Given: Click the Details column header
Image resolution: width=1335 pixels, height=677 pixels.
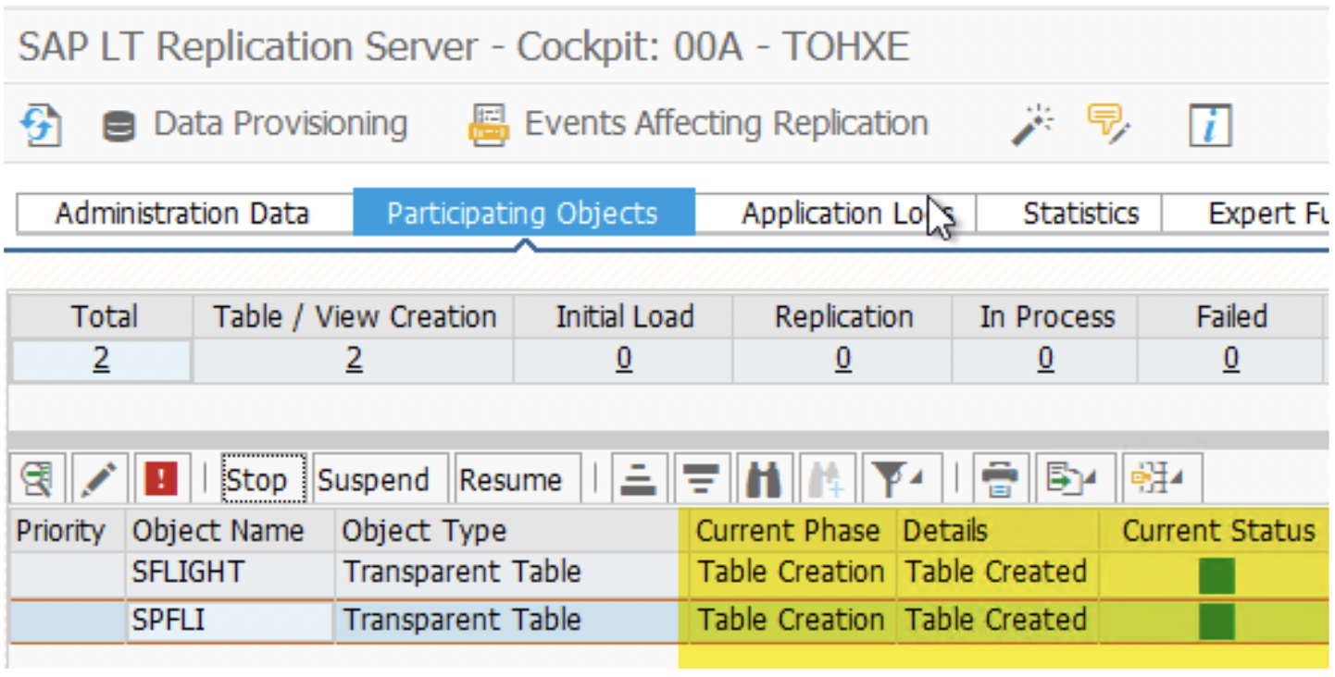Looking at the screenshot, I should pyautogui.click(x=997, y=531).
